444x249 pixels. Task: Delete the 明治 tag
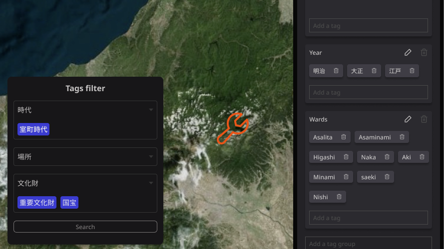[336, 71]
